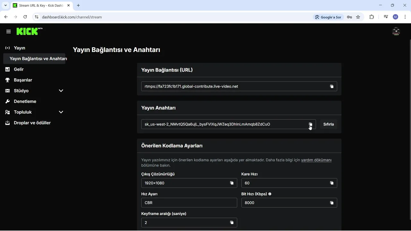Copy the frame rate value 60
This screenshot has height=231, width=411.
coord(332,183)
